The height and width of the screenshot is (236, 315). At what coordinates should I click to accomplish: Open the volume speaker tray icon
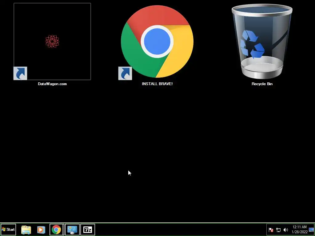(x=286, y=230)
